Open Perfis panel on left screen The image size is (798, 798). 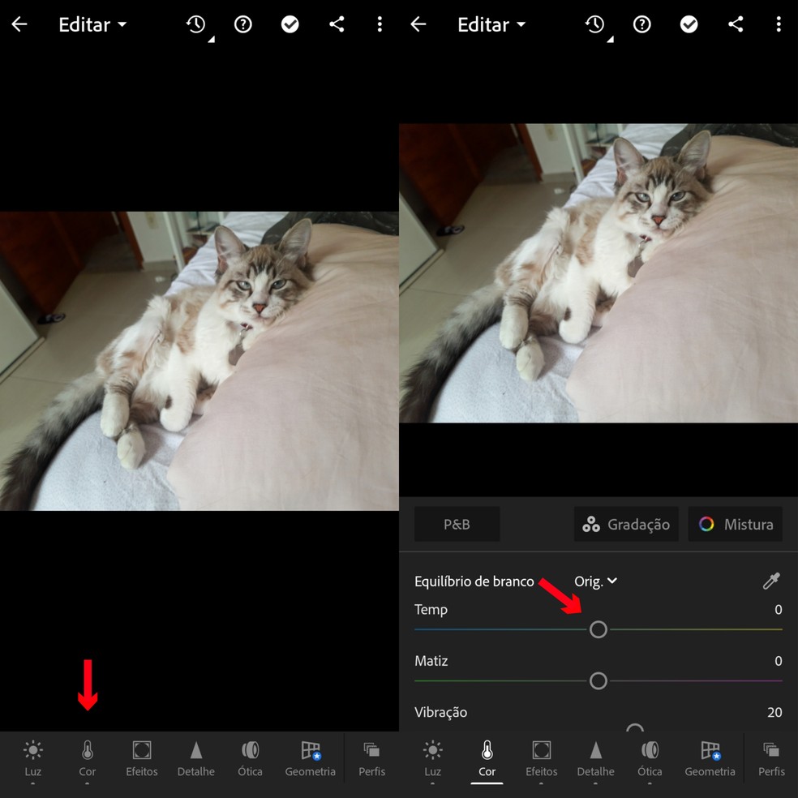click(371, 758)
